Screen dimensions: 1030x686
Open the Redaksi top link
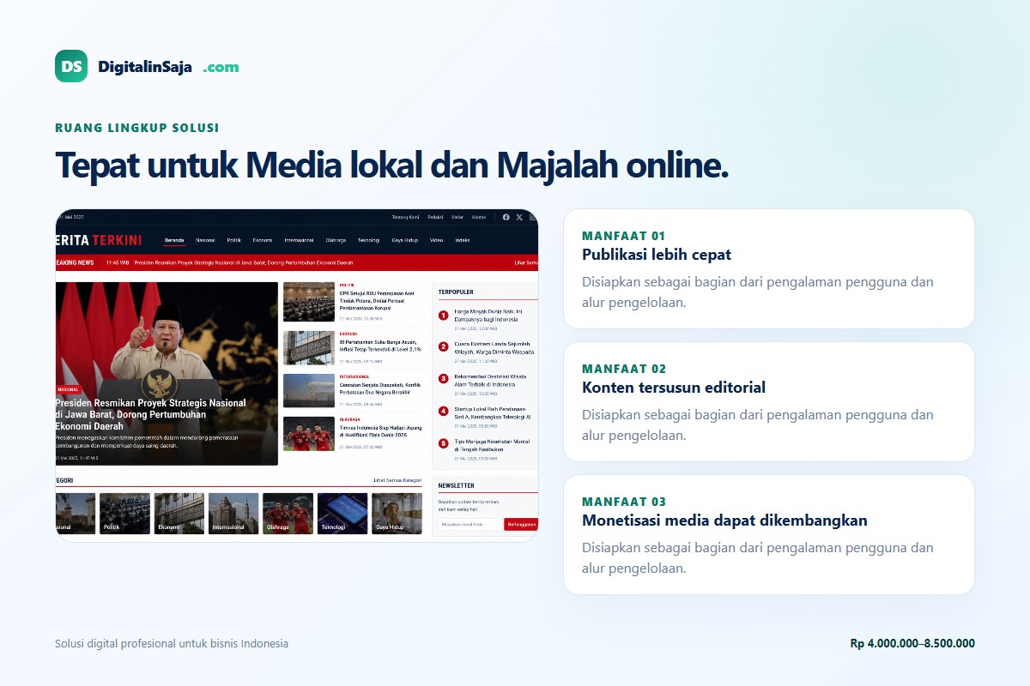click(x=435, y=217)
